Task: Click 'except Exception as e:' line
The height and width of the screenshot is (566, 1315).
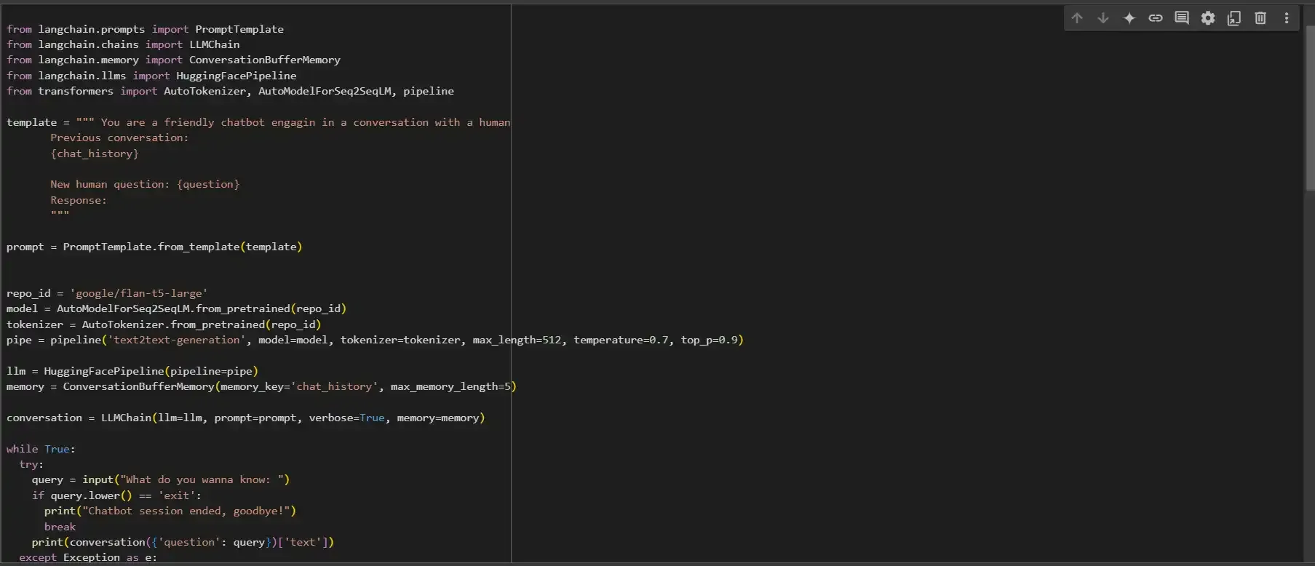Action: pyautogui.click(x=88, y=557)
